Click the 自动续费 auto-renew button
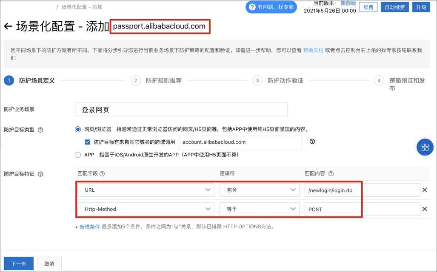 pos(394,7)
